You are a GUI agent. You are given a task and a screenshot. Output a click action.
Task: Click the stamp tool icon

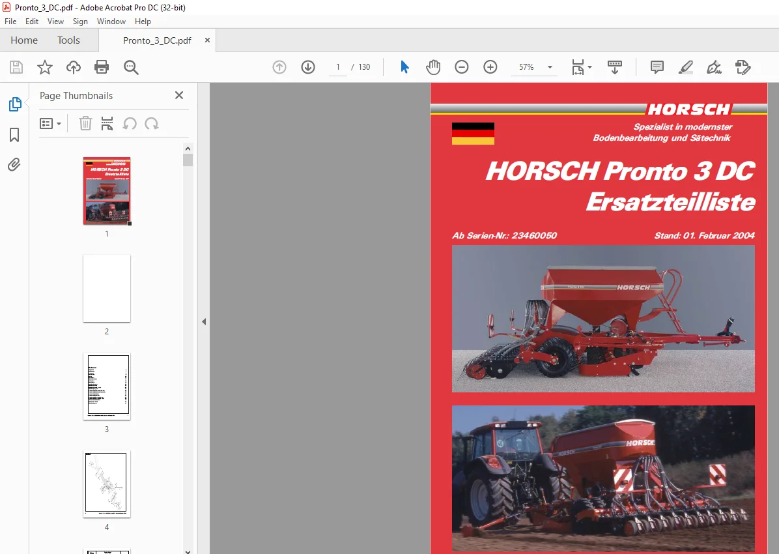click(743, 67)
